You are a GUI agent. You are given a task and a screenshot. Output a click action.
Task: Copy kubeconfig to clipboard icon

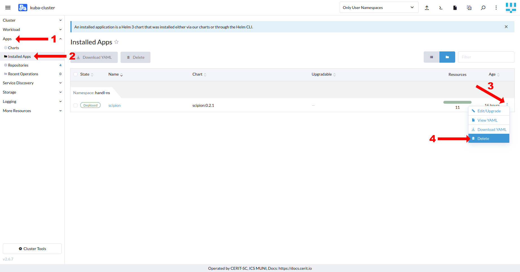[469, 8]
